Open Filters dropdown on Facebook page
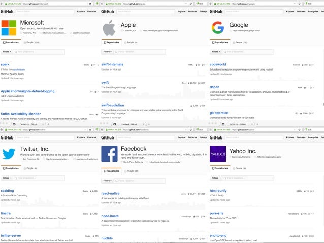This screenshot has height=243, width=324. (108, 181)
